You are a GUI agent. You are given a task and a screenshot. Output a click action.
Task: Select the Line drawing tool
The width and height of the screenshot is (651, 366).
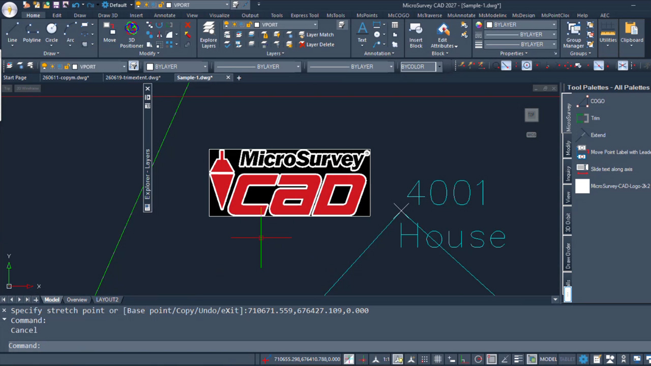pyautogui.click(x=12, y=34)
